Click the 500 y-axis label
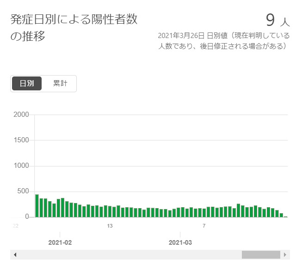This screenshot has width=302, height=267. [x=23, y=191]
